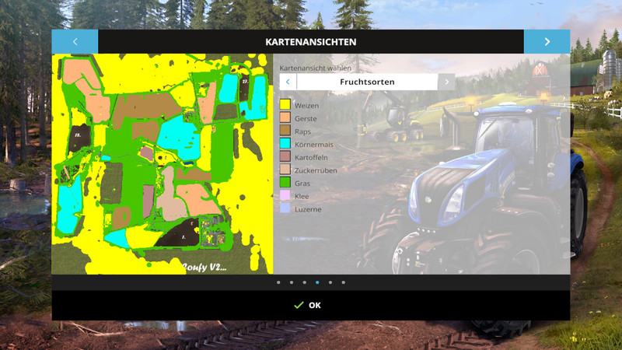The height and width of the screenshot is (350, 622).
Task: Toggle the green Gras crop box
Action: click(285, 183)
